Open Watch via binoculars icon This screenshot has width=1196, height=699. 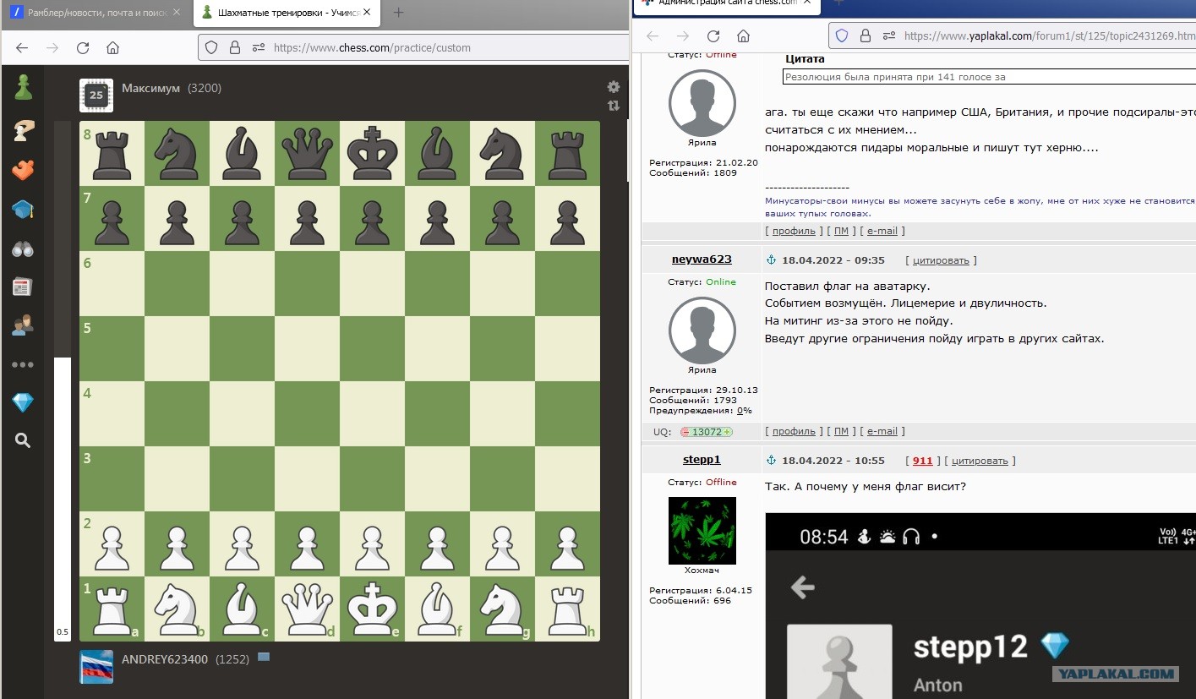23,248
